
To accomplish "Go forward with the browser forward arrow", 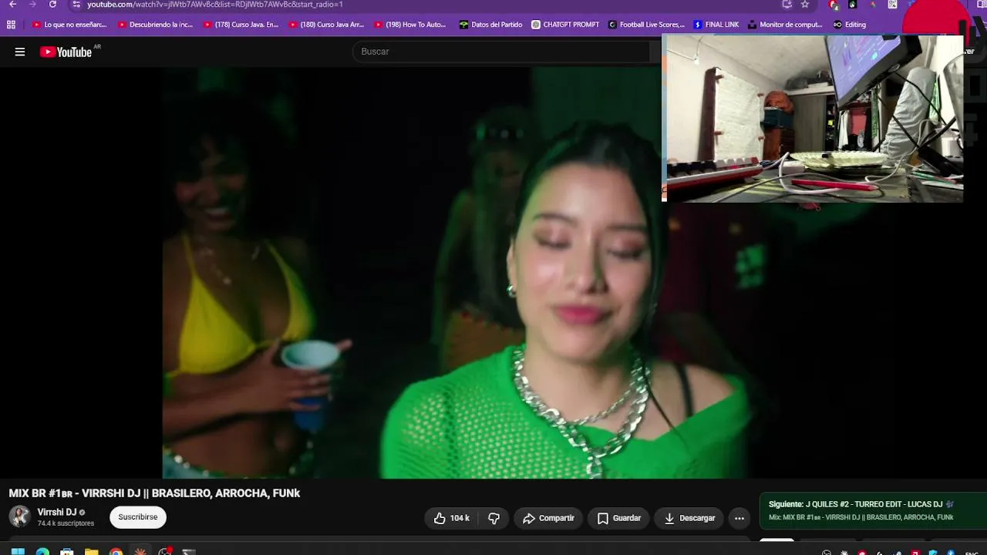I will 32,5.
